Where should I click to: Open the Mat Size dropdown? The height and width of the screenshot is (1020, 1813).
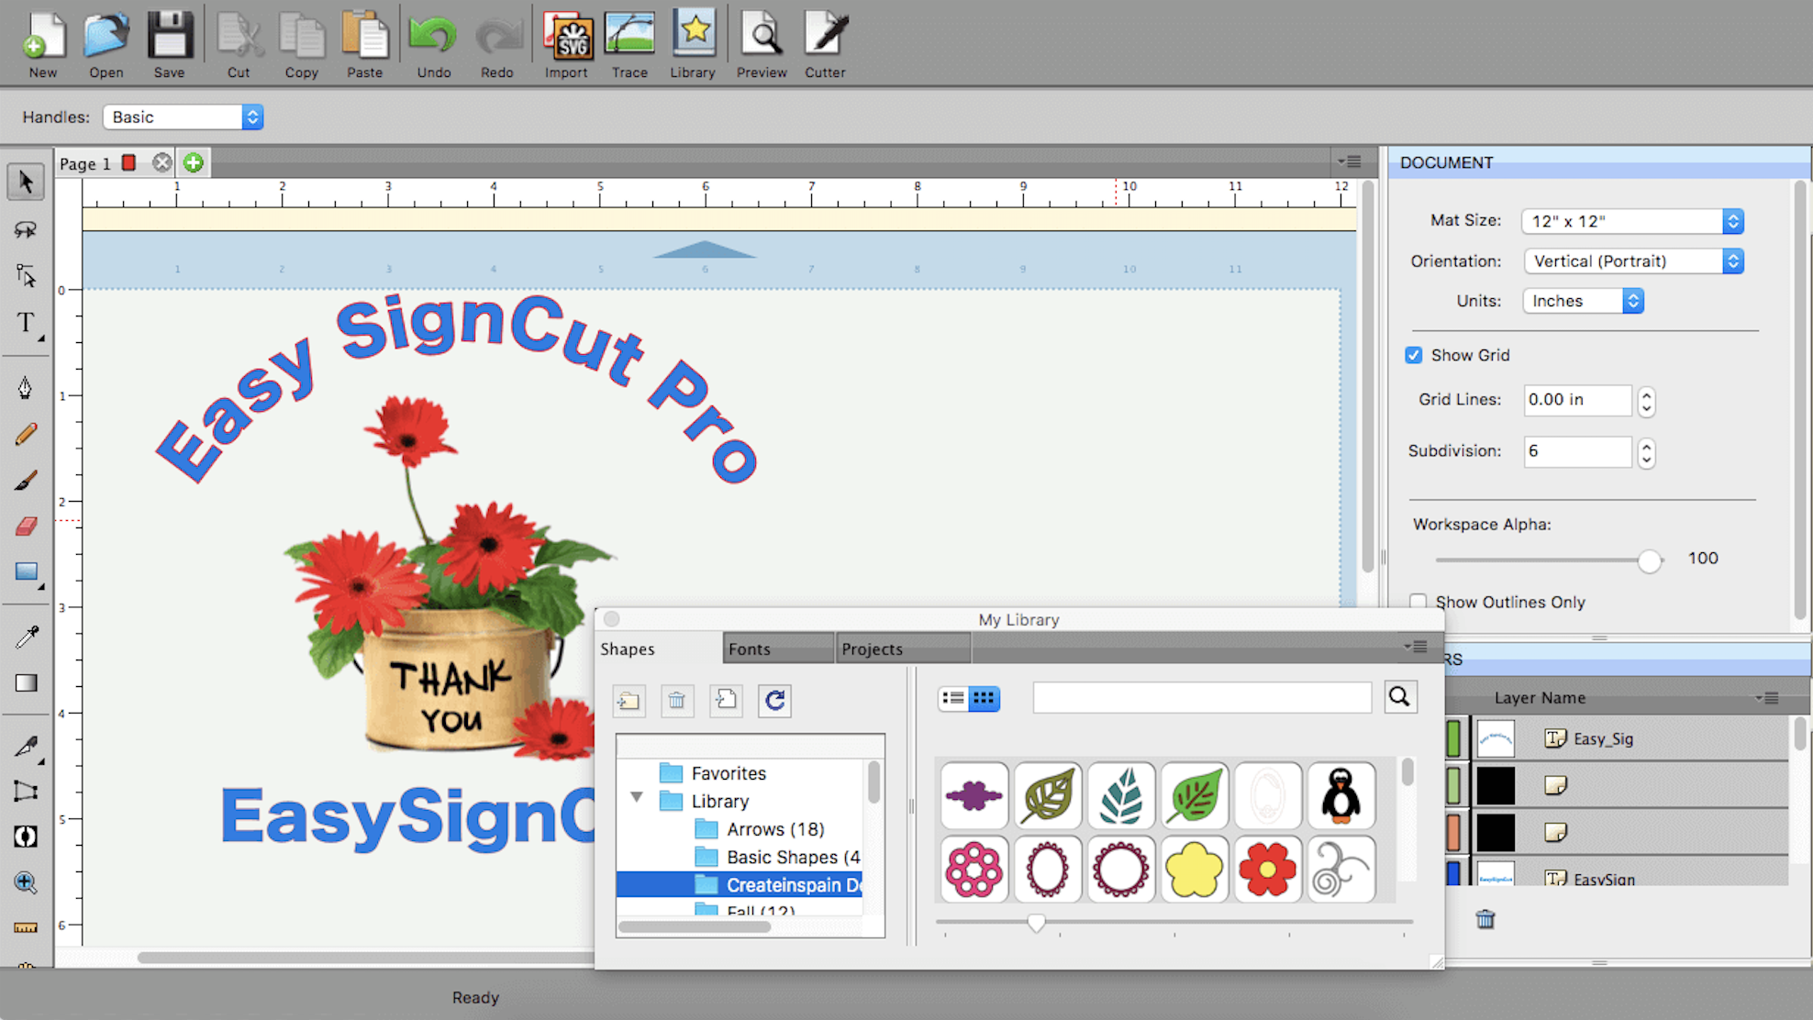point(1632,221)
